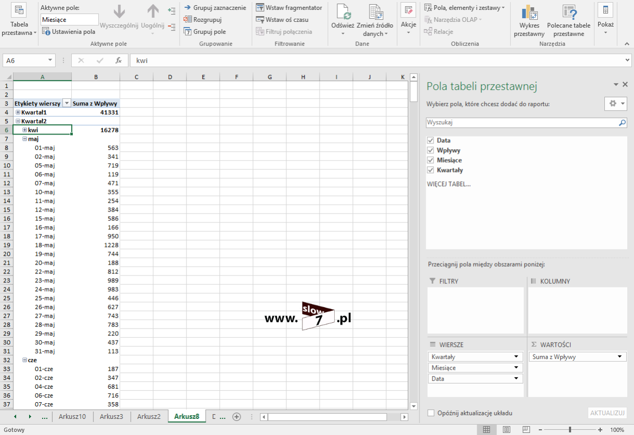
Task: Click Wstaw oś czasu
Action: [282, 20]
